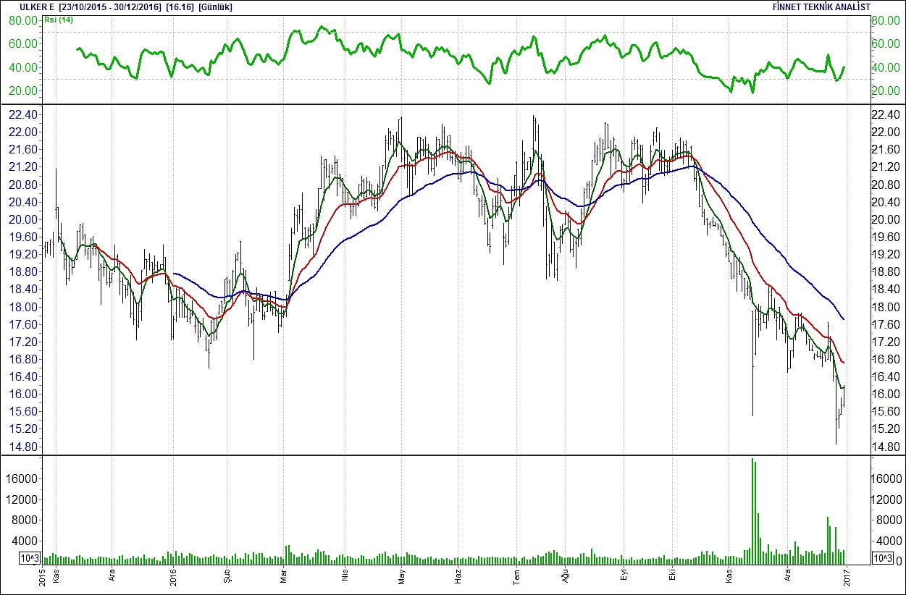Click the FİNNET TEKNİK ANALİST label

pyautogui.click(x=821, y=7)
